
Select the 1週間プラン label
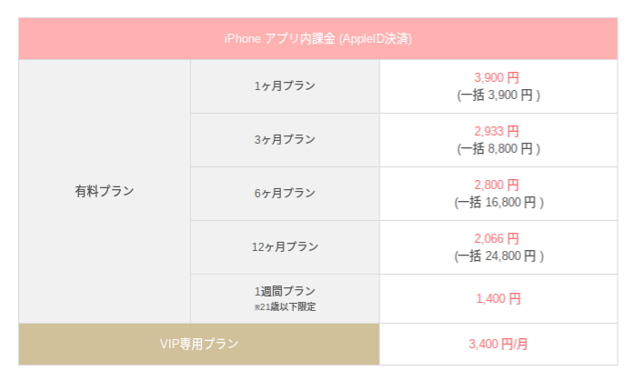click(x=285, y=291)
